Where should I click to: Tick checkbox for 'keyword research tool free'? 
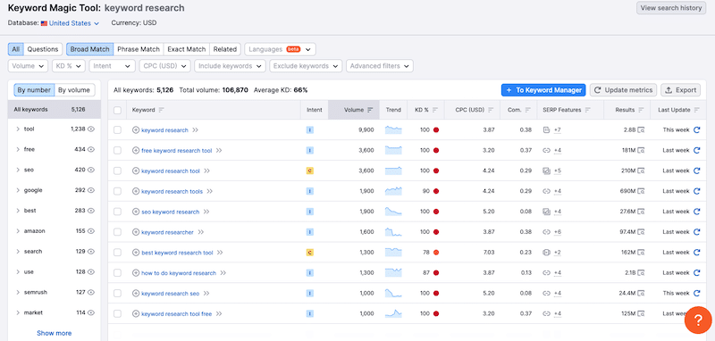[x=118, y=313]
